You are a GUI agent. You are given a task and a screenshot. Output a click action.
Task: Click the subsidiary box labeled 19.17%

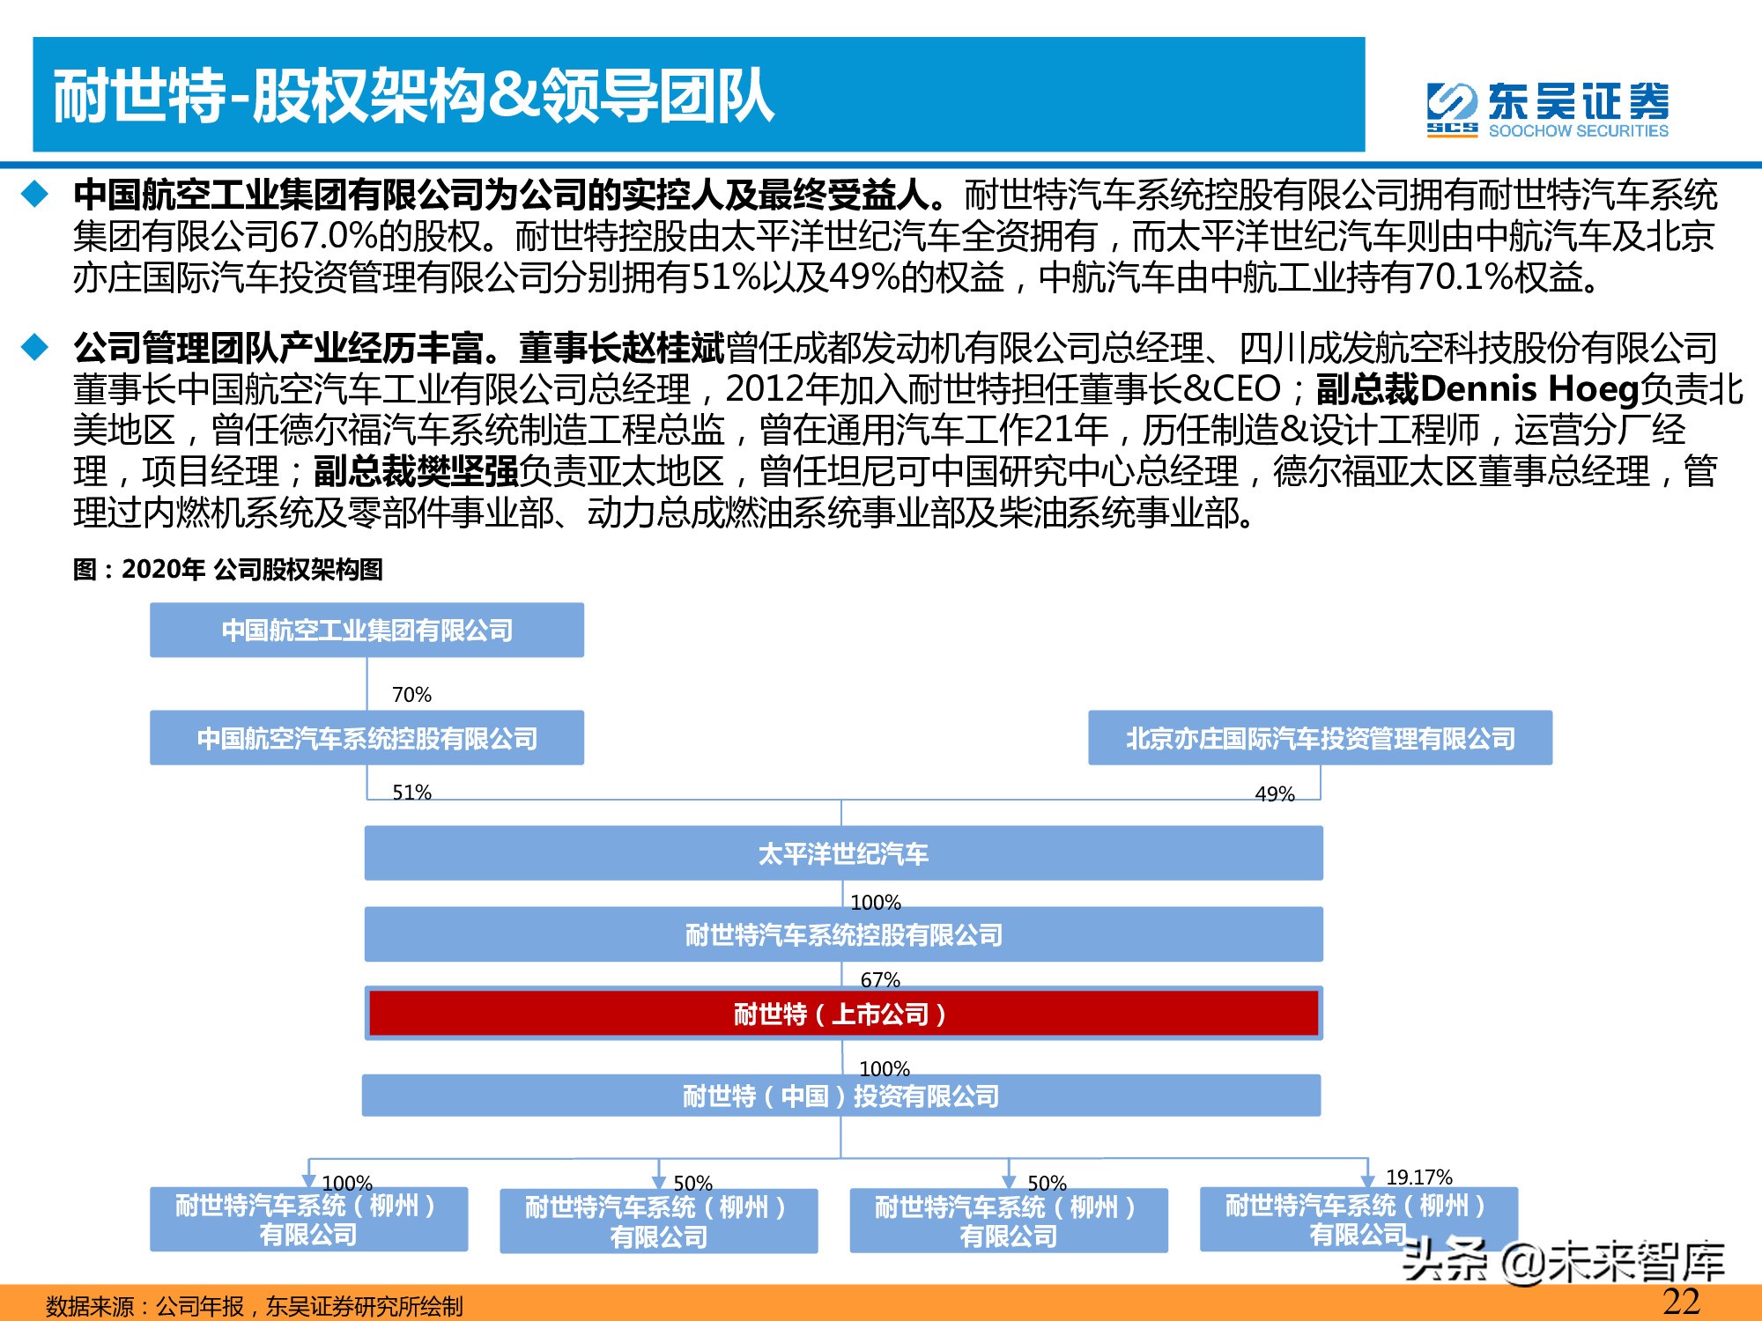pos(1358,1220)
